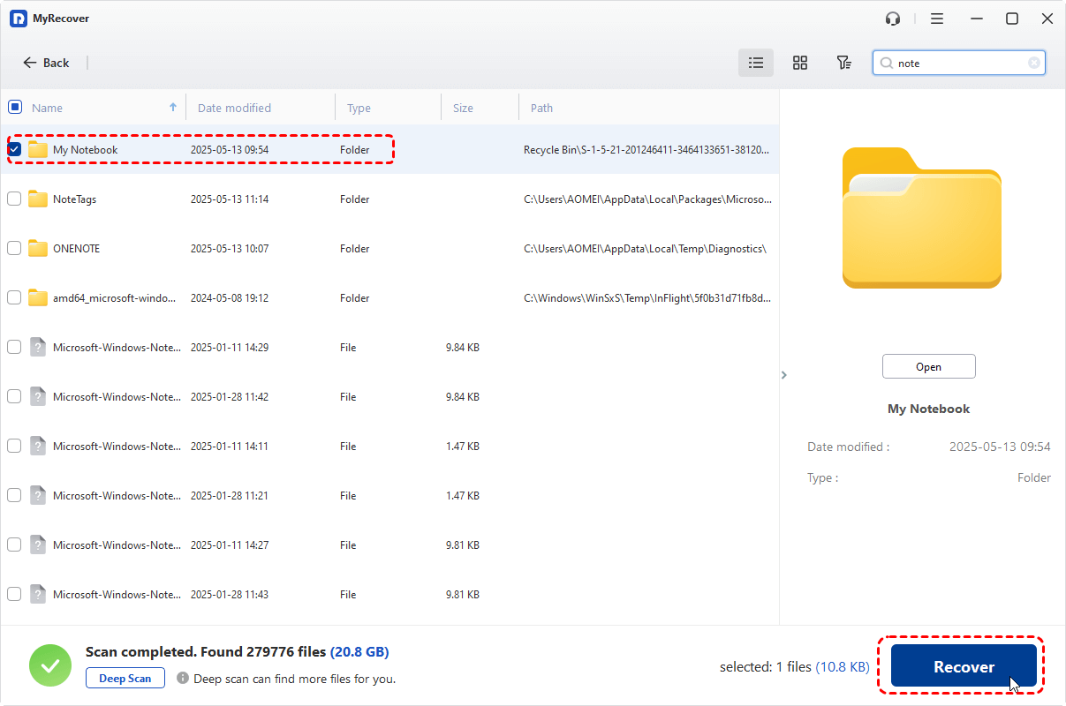The image size is (1066, 706).
Task: Click unknown file icon dated 2025-01-11 14:11
Action: pos(37,446)
